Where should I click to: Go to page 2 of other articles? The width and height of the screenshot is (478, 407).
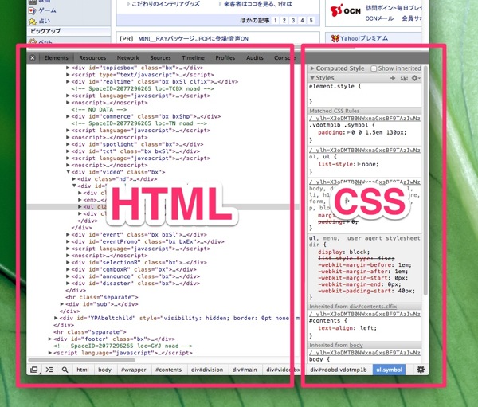pyautogui.click(x=284, y=21)
